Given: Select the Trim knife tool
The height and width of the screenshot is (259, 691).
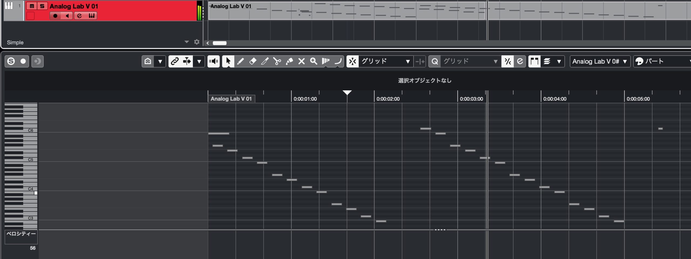Looking at the screenshot, I should click(x=265, y=61).
